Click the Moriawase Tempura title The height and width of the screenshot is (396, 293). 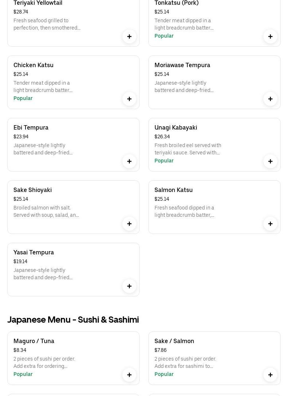tap(182, 65)
